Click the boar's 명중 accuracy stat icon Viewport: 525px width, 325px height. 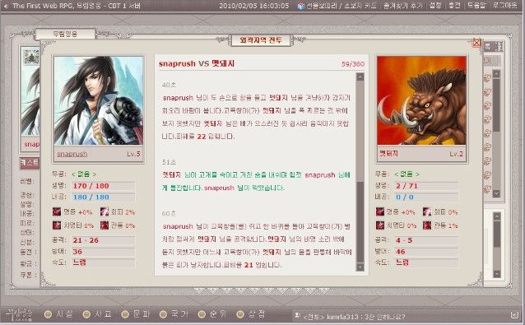click(x=379, y=211)
